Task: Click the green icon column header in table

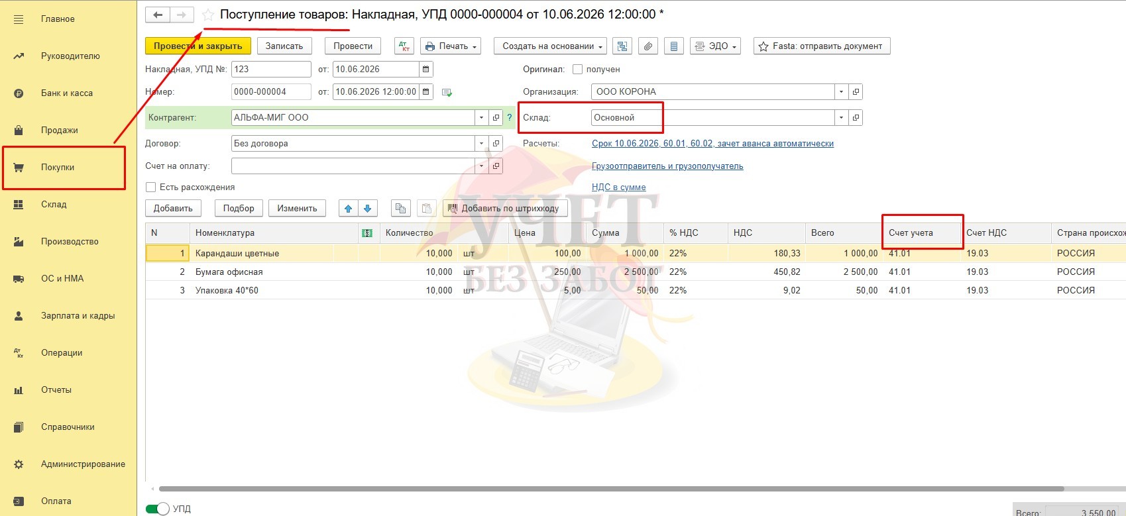Action: [367, 233]
